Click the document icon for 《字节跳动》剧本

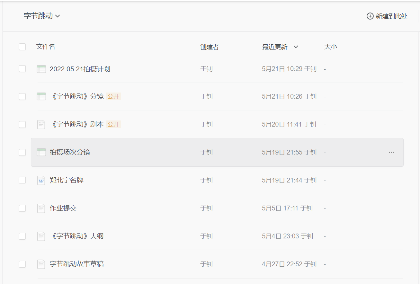point(41,124)
